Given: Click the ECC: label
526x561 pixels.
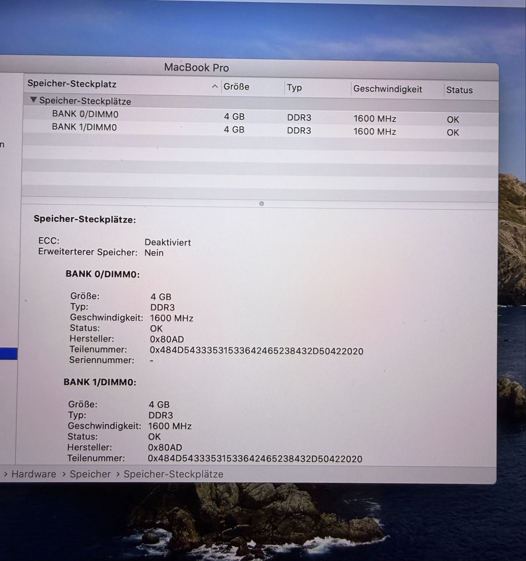Looking at the screenshot, I should [49, 241].
